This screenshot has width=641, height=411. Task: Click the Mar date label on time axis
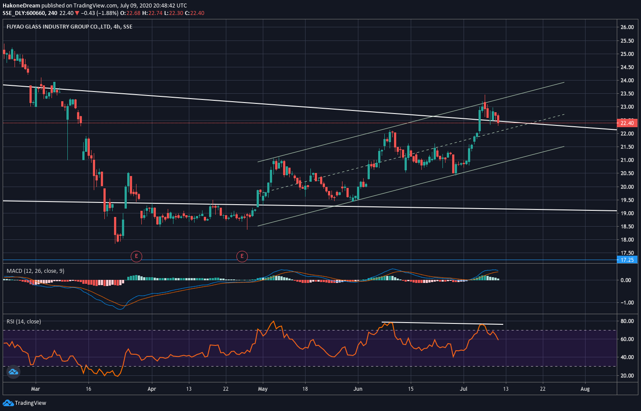pos(36,389)
